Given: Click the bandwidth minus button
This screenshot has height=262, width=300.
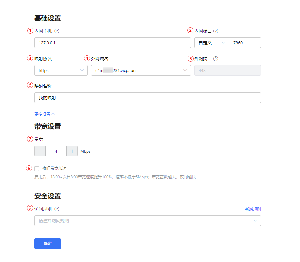Looking at the screenshot, I should (x=40, y=151).
